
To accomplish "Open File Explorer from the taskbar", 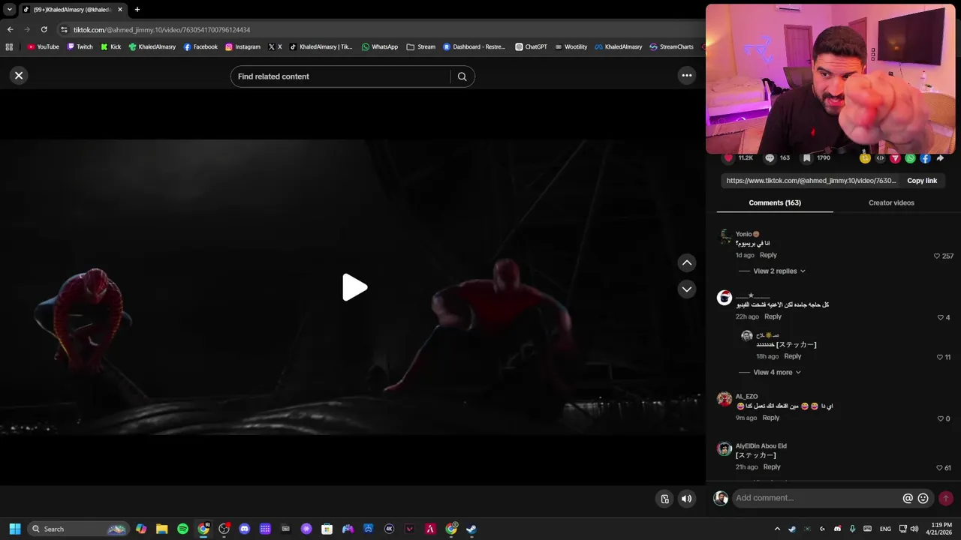I will 161,529.
